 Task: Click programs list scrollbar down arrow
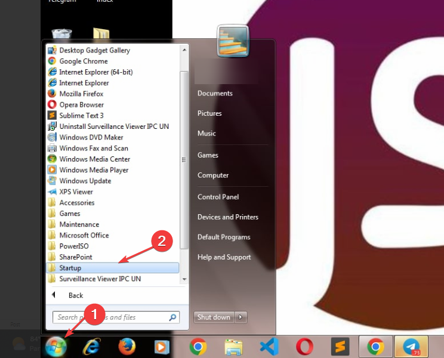point(184,279)
